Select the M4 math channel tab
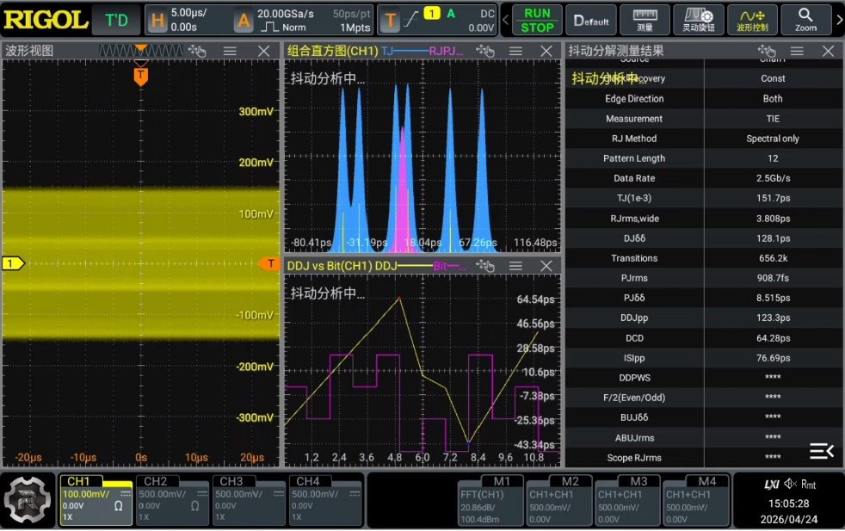Viewport: 845px width, 531px height. pos(695,500)
